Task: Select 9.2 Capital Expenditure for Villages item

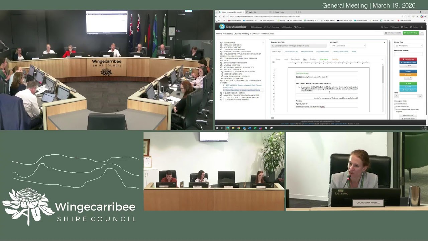Action: pos(241,90)
